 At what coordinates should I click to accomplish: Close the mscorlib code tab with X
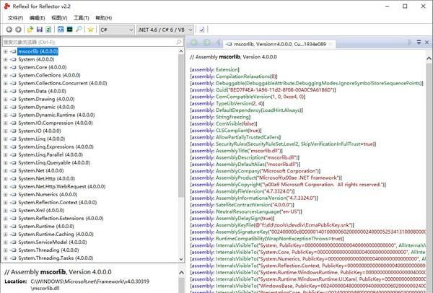pos(427,43)
